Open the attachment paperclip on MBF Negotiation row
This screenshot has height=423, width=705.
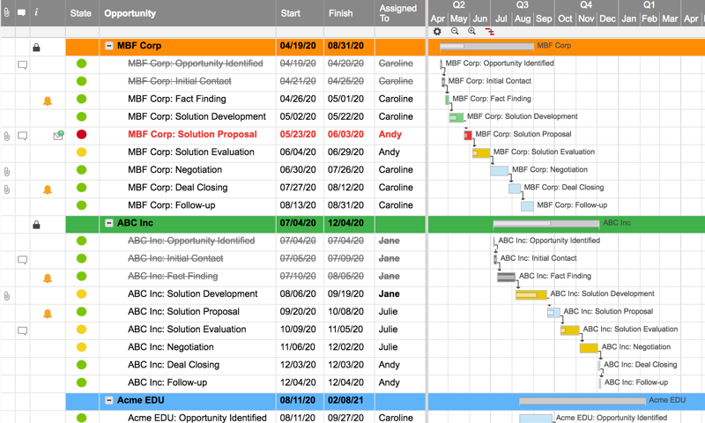point(7,171)
